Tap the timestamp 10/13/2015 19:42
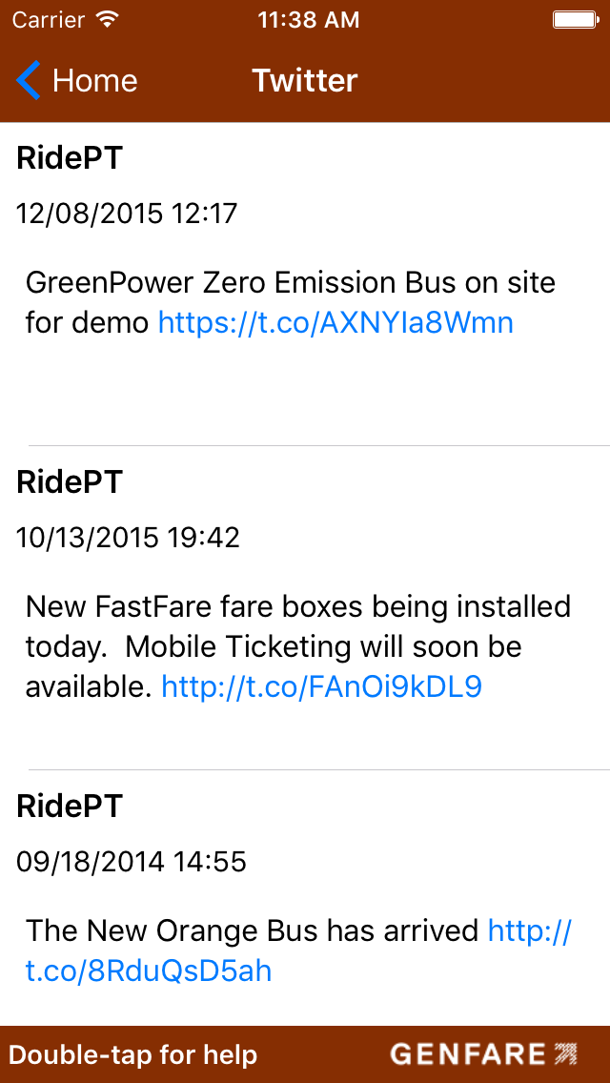Screen dimensions: 610x1083 [x=127, y=537]
